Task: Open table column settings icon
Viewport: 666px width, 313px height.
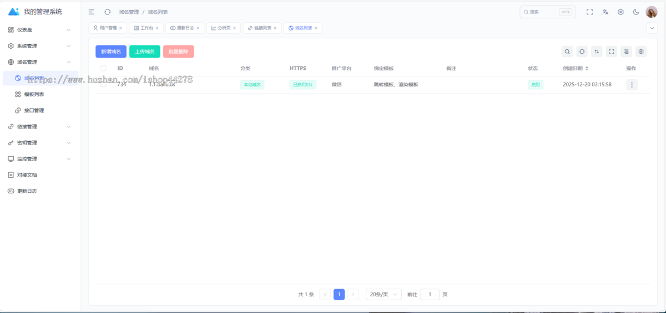Action: tap(641, 52)
